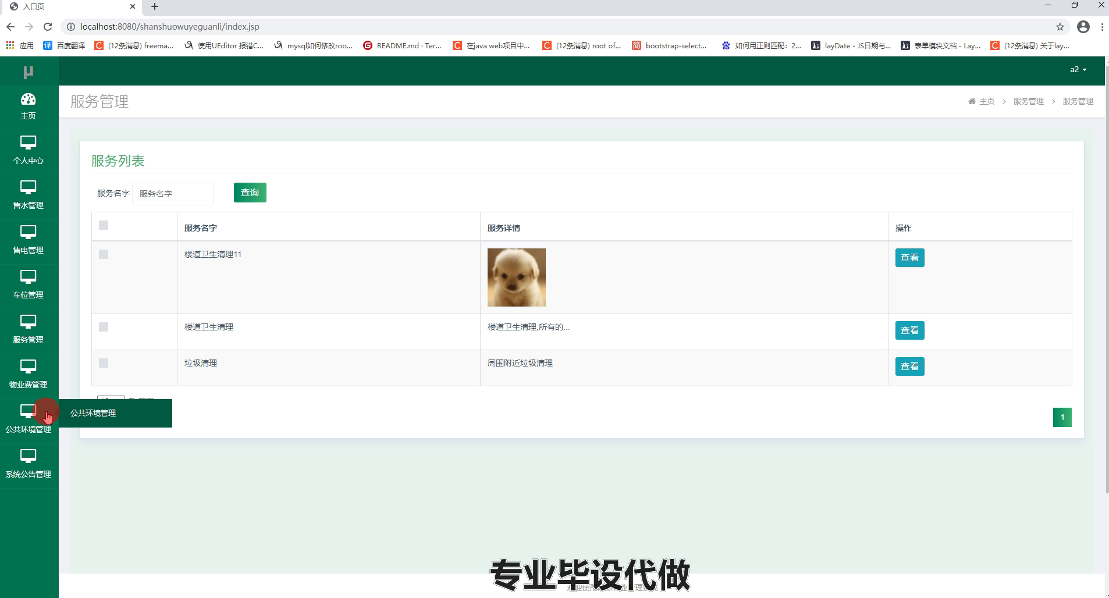This screenshot has width=1109, height=598.
Task: Click the last 服务管理 breadcrumb
Action: point(1078,101)
